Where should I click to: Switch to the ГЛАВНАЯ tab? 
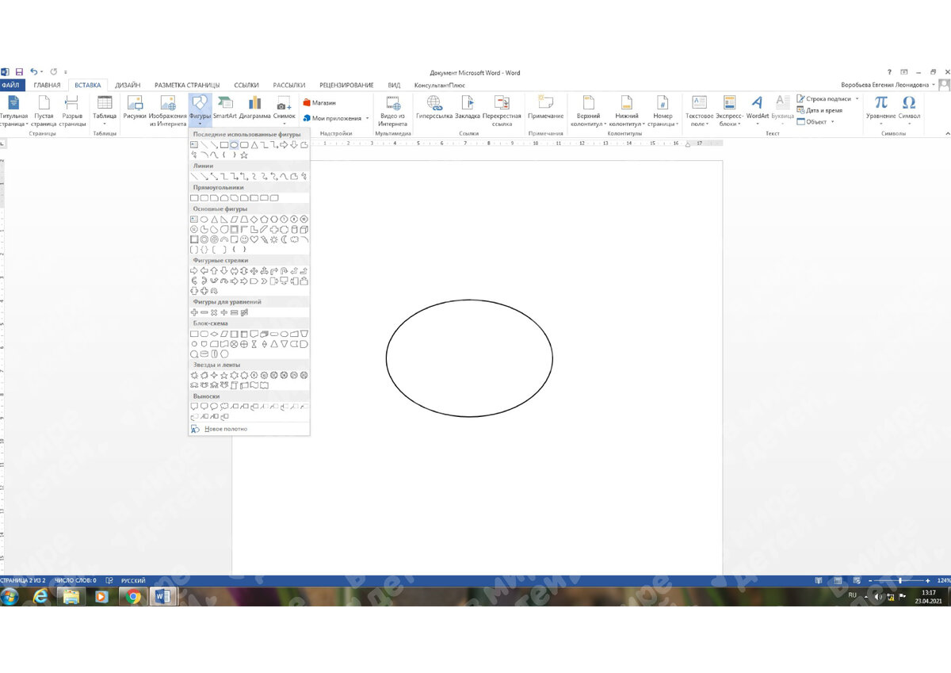click(x=47, y=85)
